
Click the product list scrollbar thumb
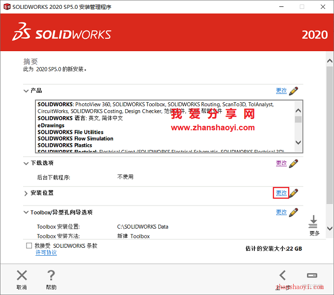(298, 119)
